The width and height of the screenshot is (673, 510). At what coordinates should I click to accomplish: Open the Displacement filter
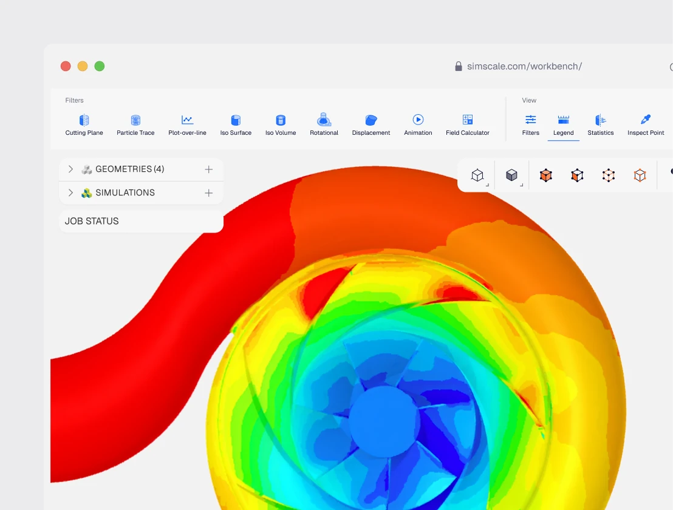coord(371,125)
